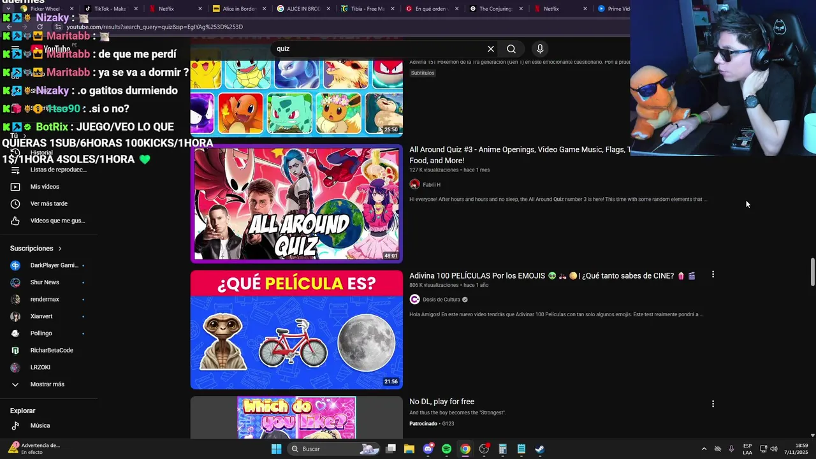Click the Fabrii H channel avatar
Image resolution: width=816 pixels, height=459 pixels.
tap(414, 184)
